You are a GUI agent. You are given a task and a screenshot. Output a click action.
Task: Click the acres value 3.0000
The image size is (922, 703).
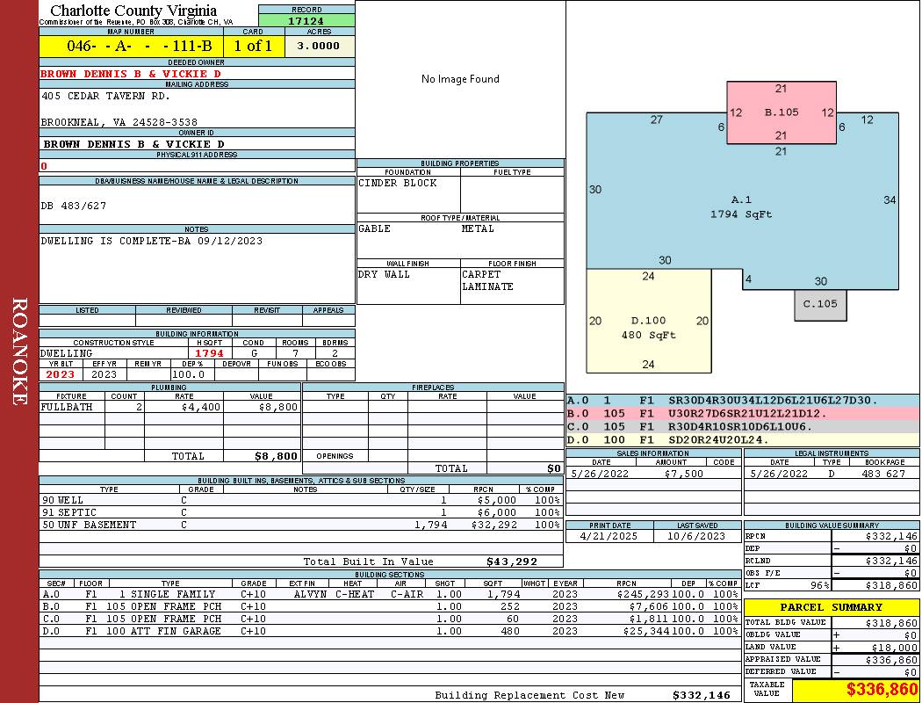(318, 47)
